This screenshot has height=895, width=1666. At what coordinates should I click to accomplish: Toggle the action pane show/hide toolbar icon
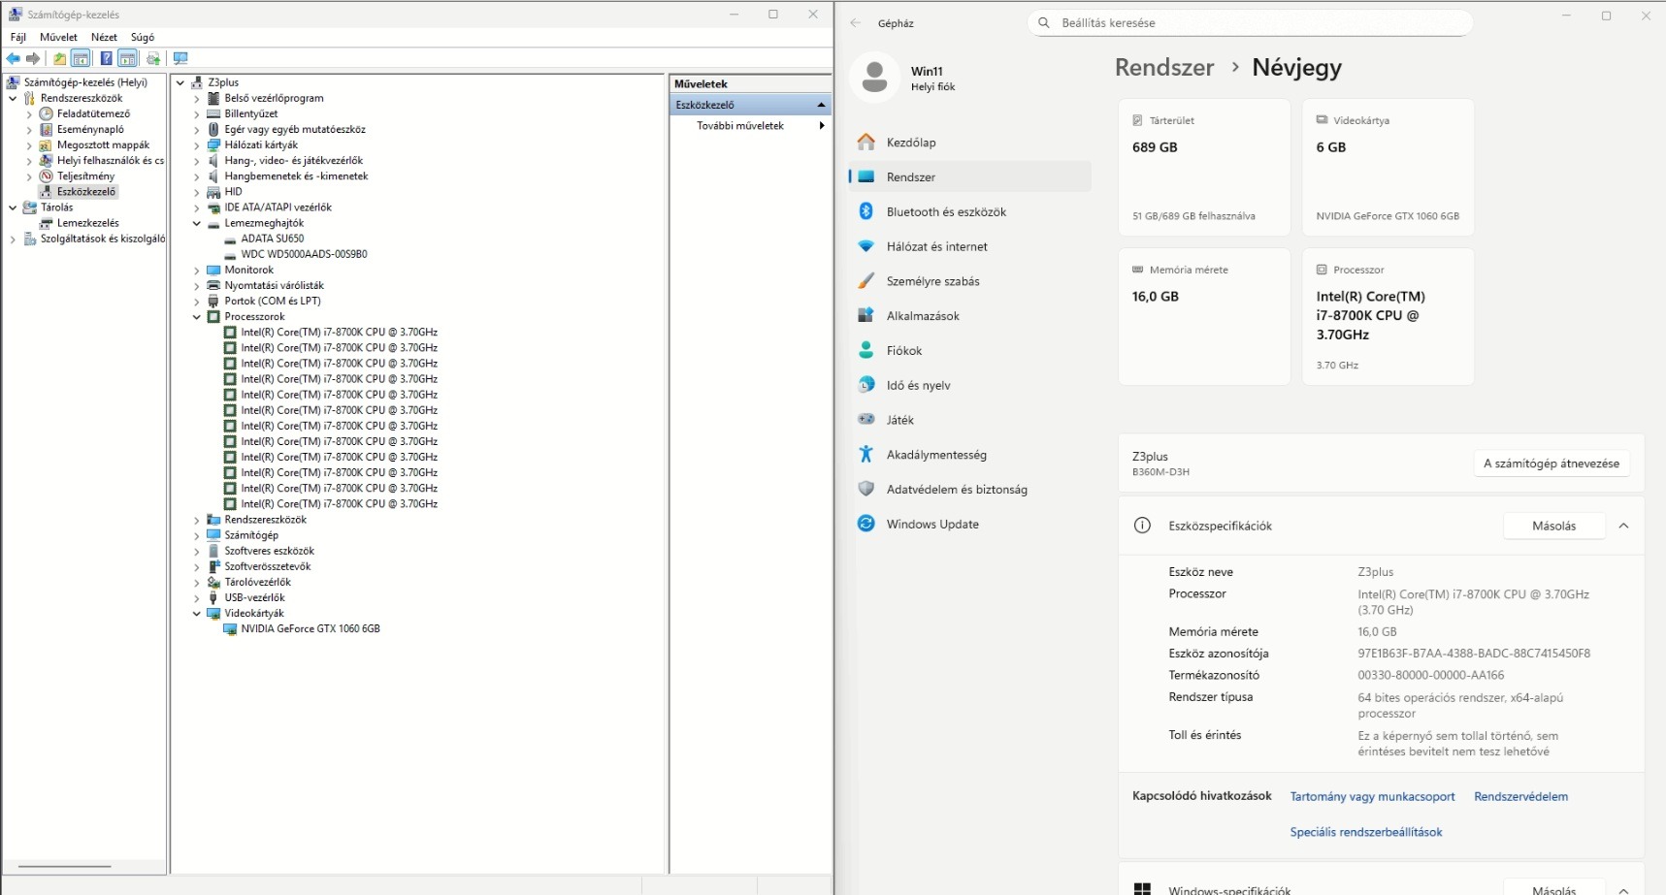click(127, 58)
